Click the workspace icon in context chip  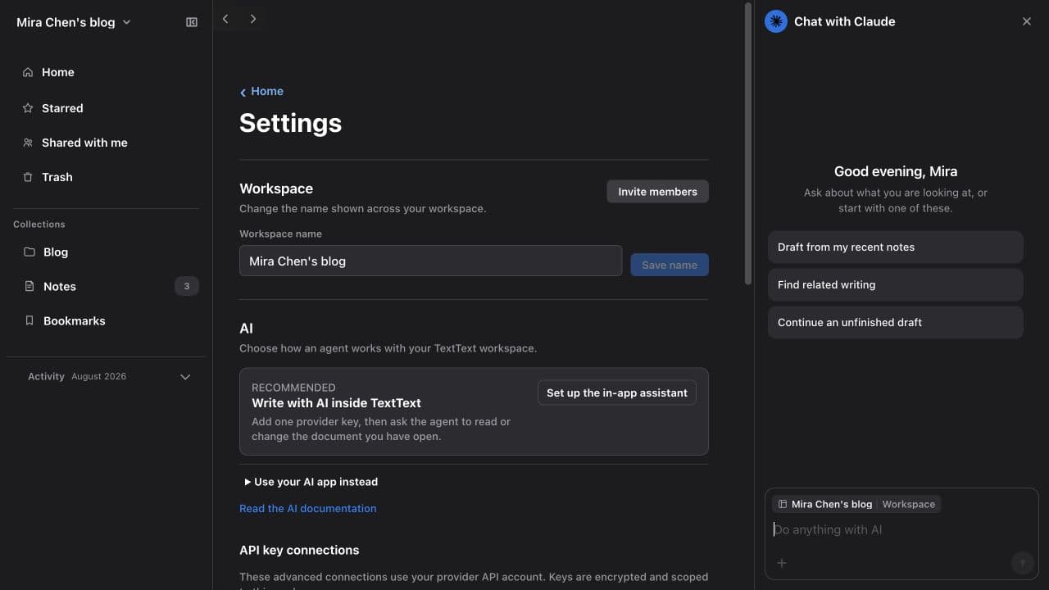pos(783,504)
